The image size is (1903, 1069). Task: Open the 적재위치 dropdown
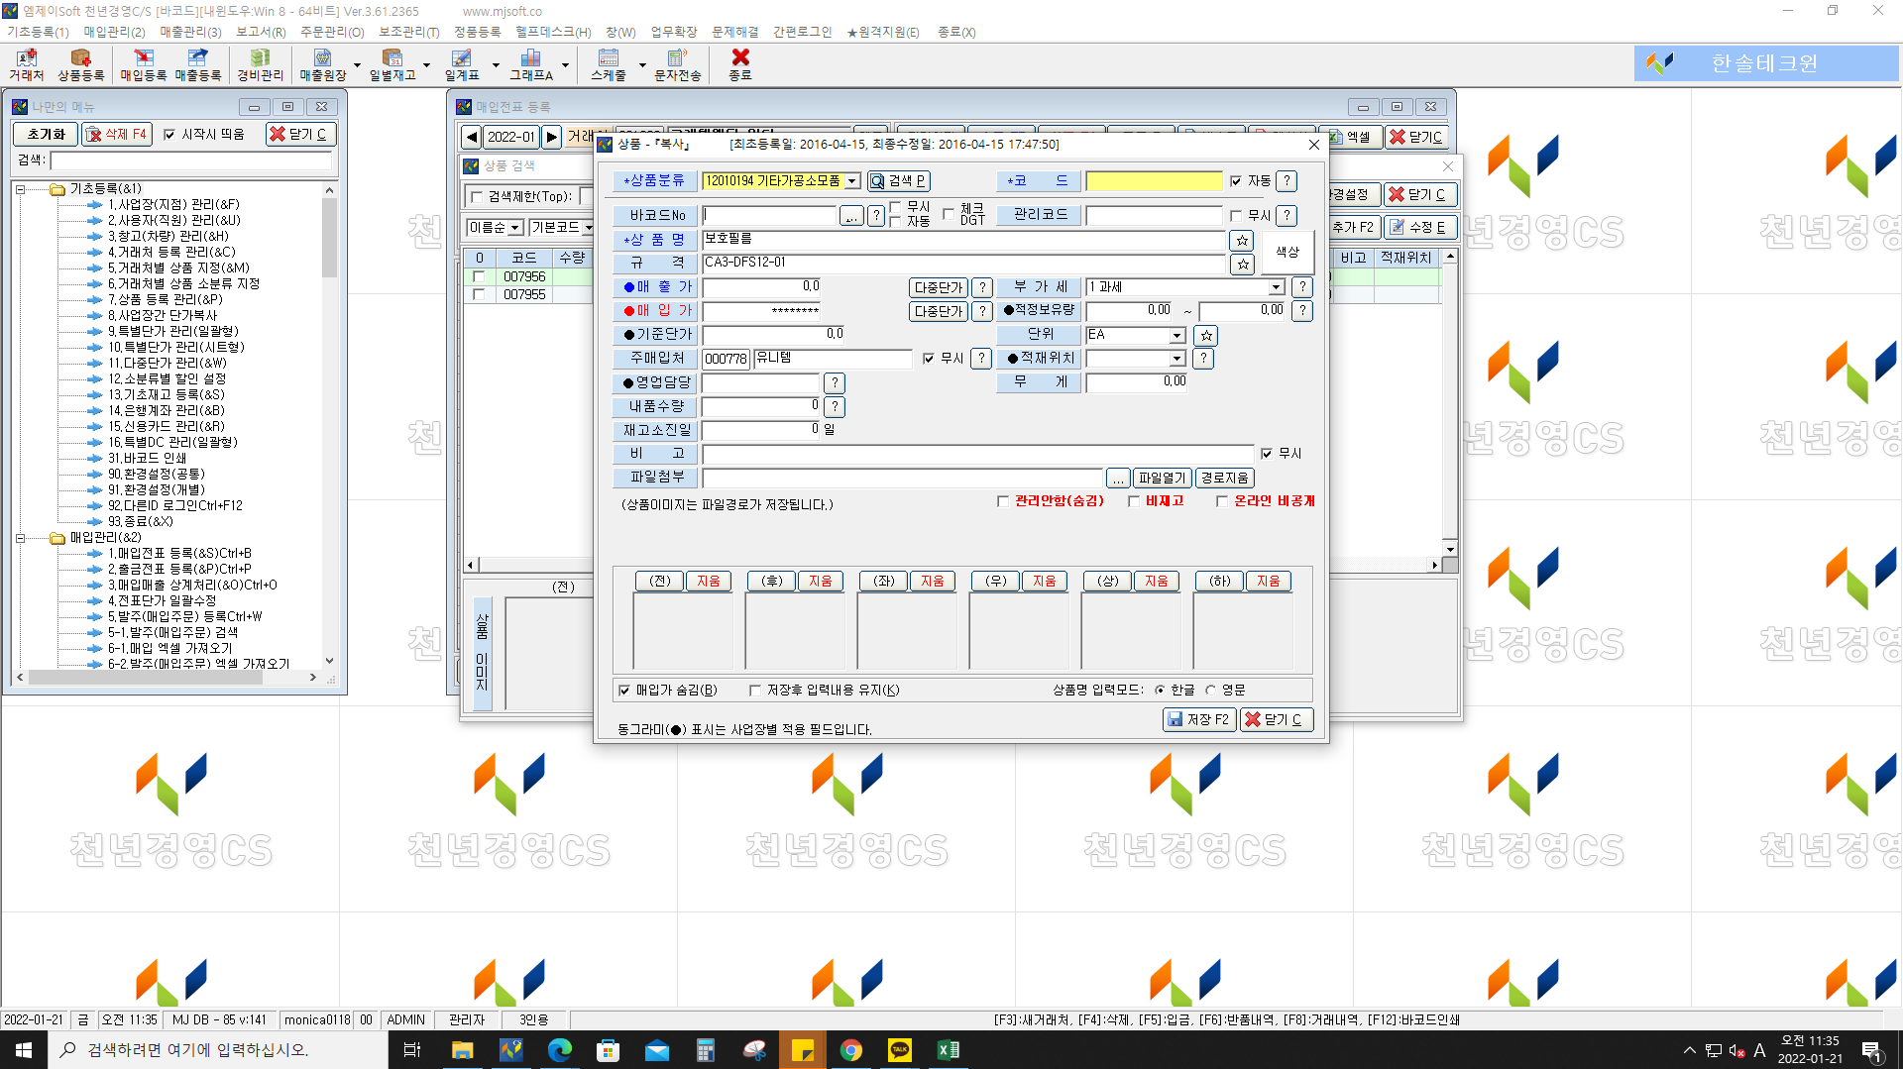1176,359
